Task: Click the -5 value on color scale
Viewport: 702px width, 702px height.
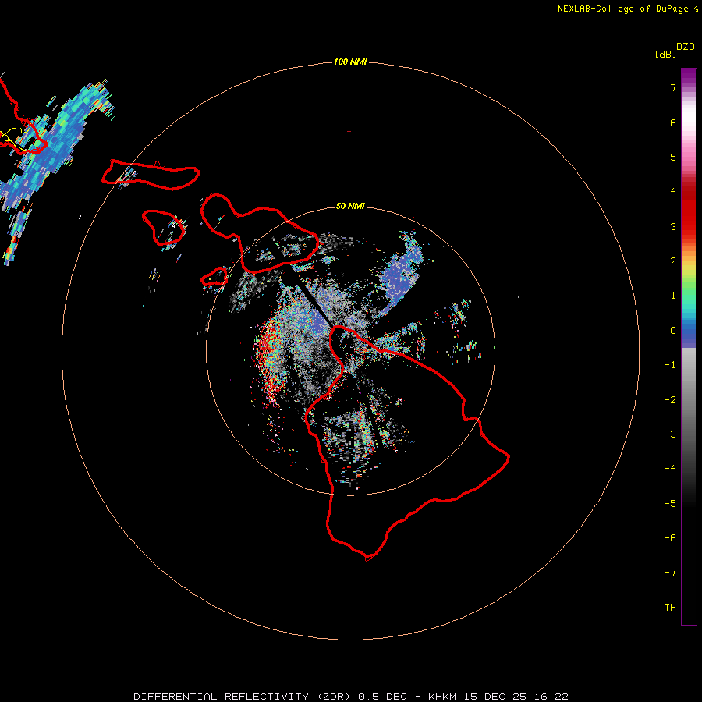Action: tap(670, 504)
